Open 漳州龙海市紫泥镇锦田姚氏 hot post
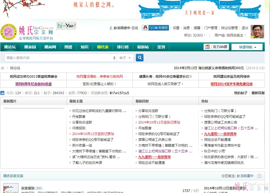 224,163
